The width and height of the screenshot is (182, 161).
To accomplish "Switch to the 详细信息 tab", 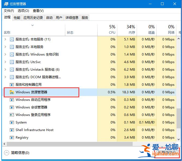I will pyautogui.click(x=72, y=18).
